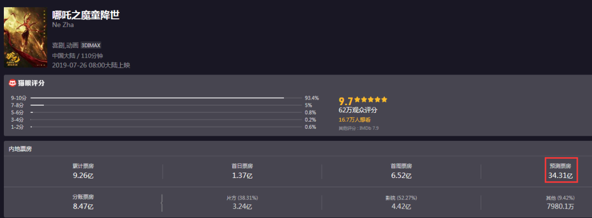Click the movie title 哪吒之魔童降世
This screenshot has height=218, width=592.
point(86,15)
